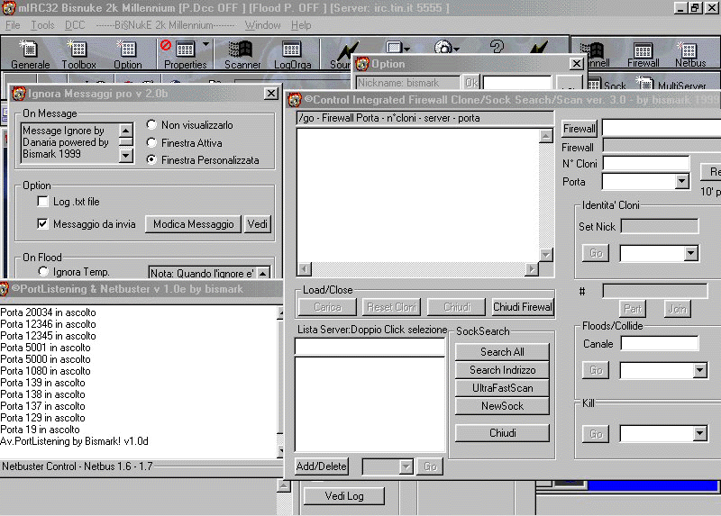Open the LogOrga toolbar icon

click(x=292, y=54)
